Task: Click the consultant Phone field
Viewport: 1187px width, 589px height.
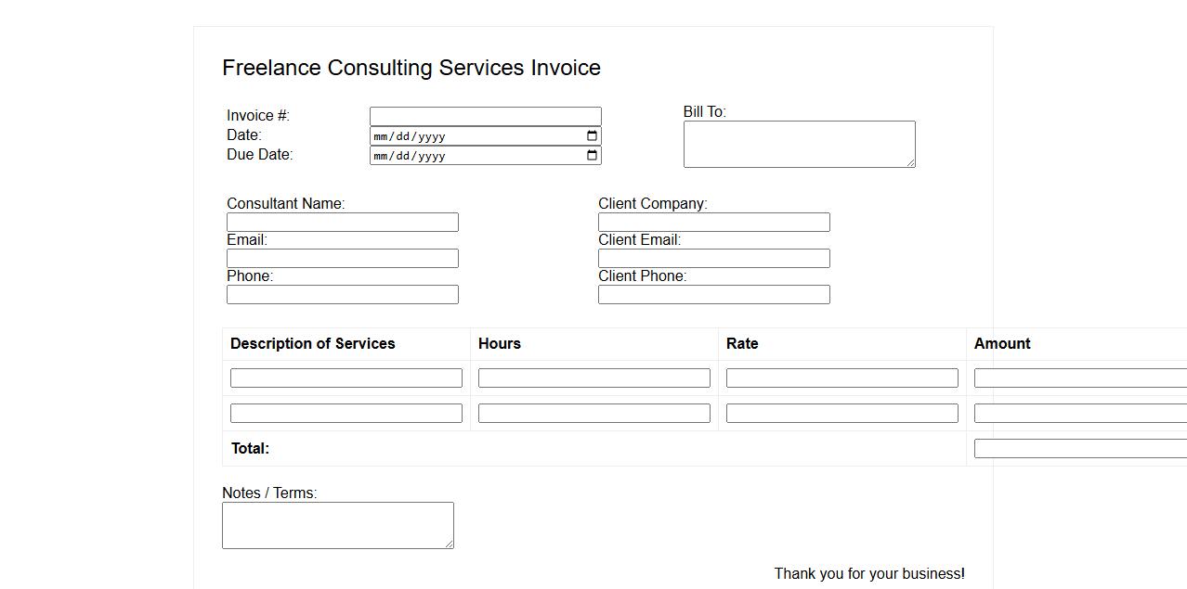Action: tap(342, 295)
